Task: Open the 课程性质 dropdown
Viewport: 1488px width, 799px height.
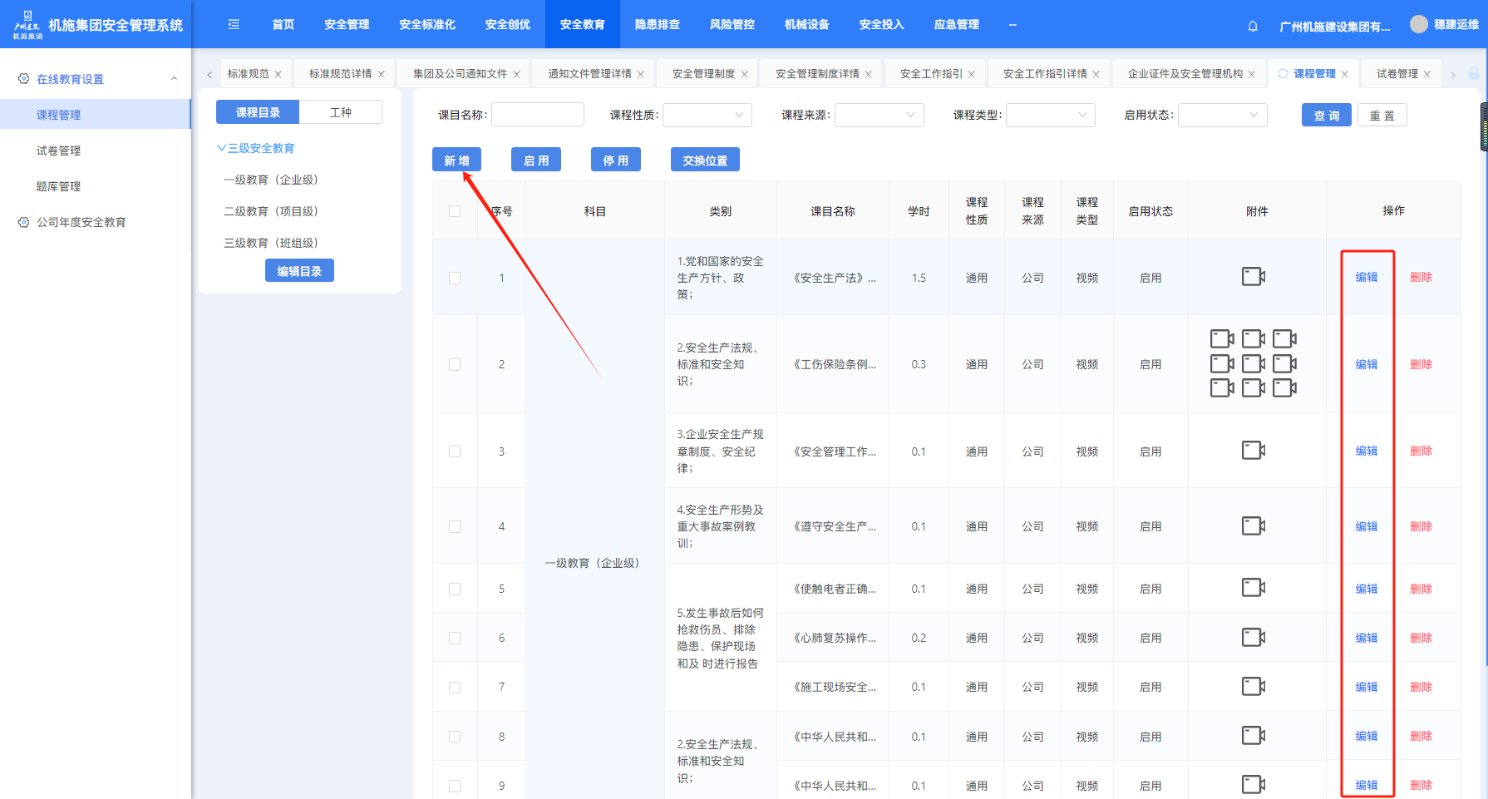Action: [x=707, y=115]
